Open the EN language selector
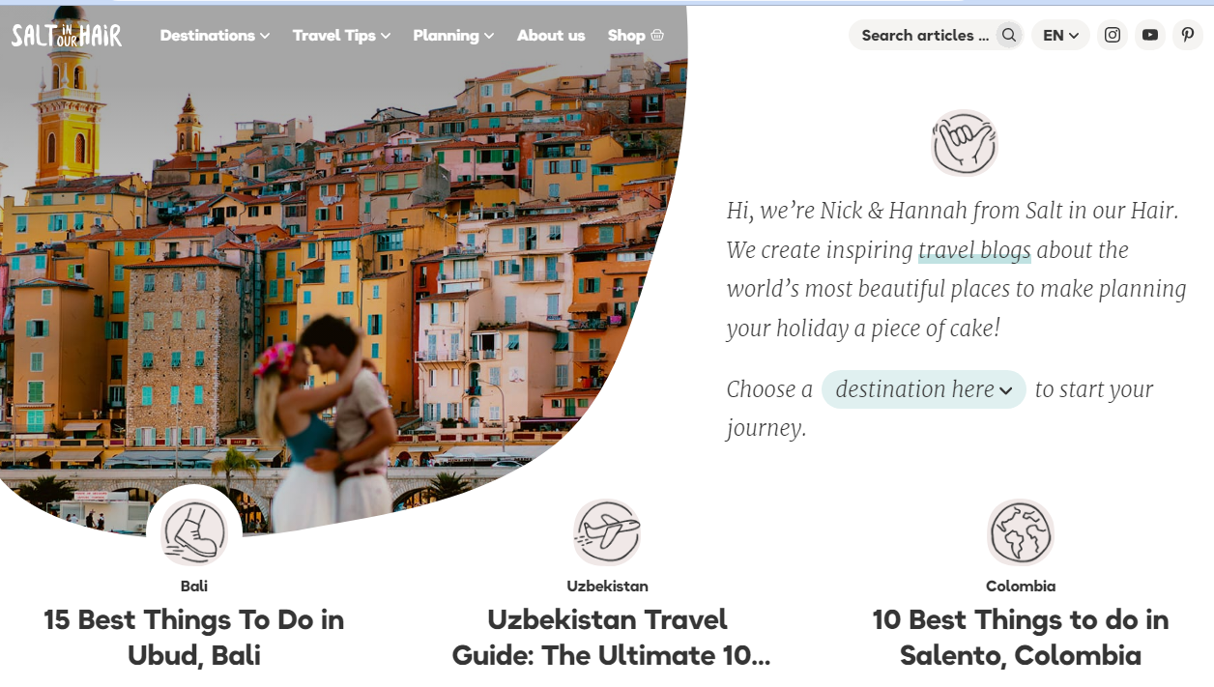 (1060, 35)
